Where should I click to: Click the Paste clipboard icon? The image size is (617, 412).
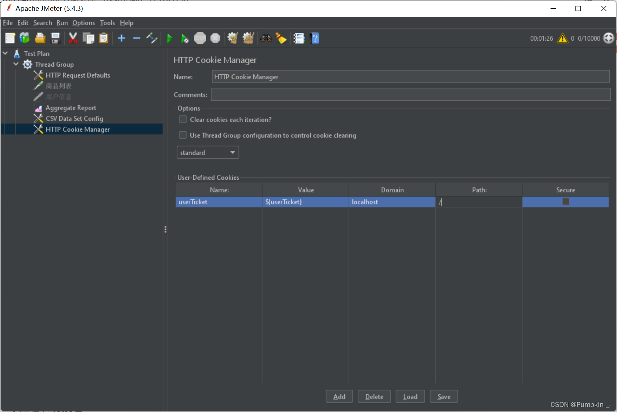click(x=104, y=38)
